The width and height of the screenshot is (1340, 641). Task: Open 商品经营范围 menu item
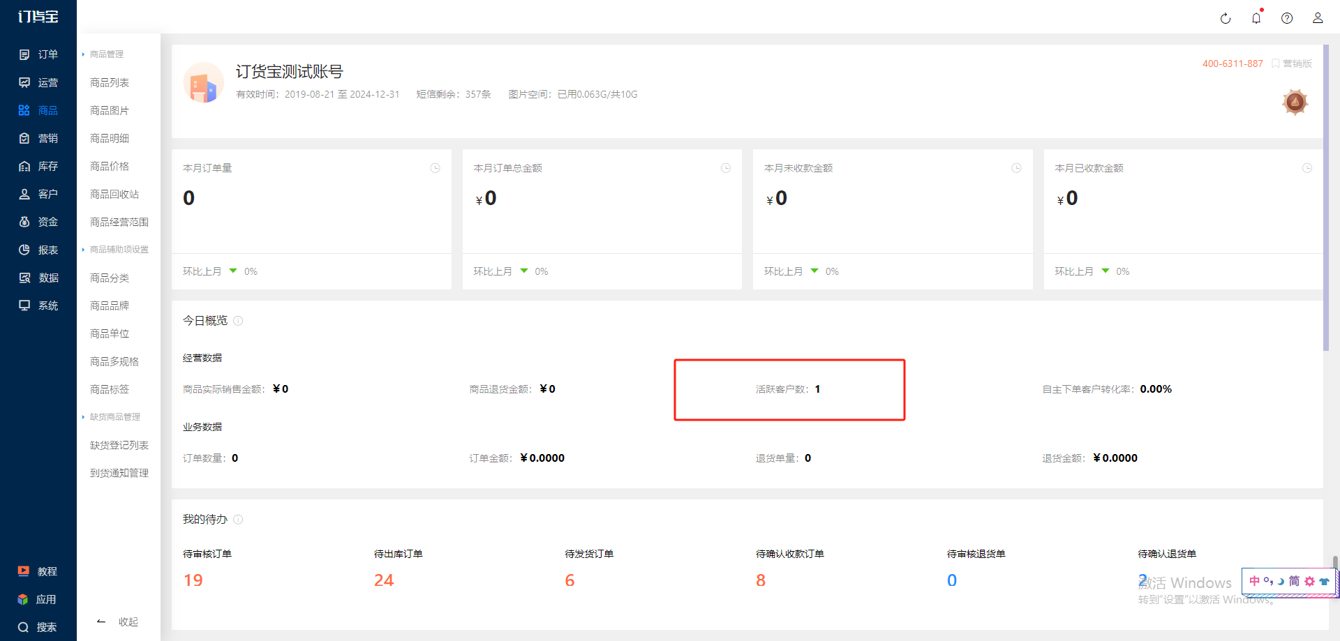(x=119, y=222)
